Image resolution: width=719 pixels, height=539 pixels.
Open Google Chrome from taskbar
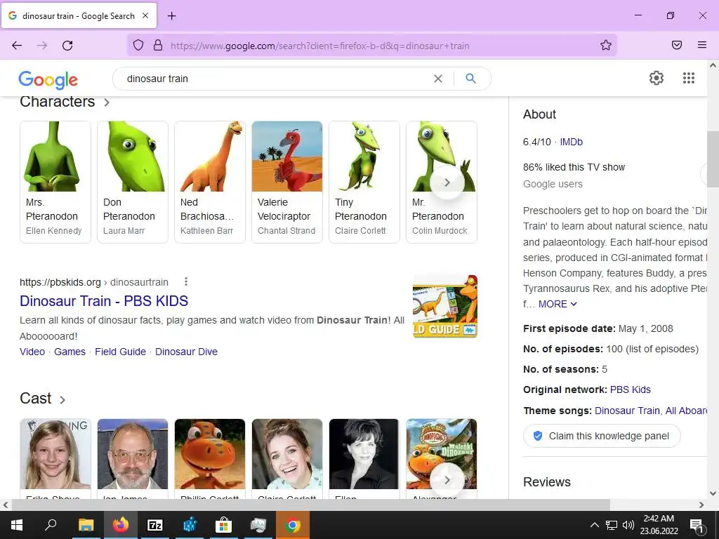tap(293, 525)
